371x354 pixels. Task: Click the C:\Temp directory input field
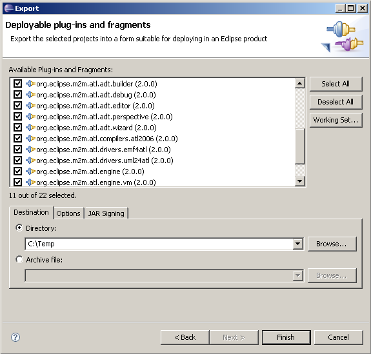[x=159, y=244]
